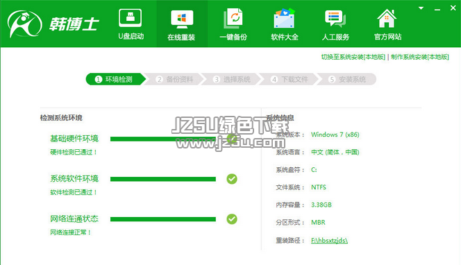Click the 检测系统环境 heading
461x265 pixels.
(61, 118)
